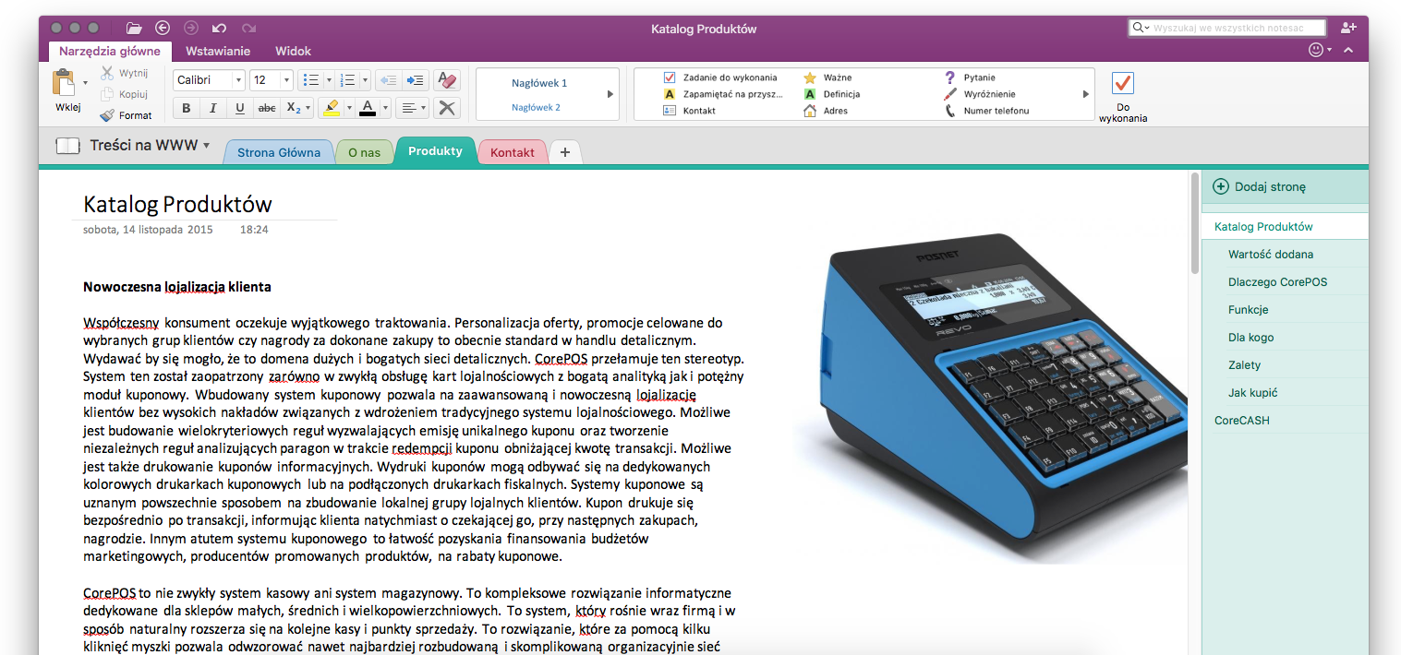Viewport: 1401px width, 655px height.
Task: Open the Strona Główna section tab
Action: pos(279,152)
